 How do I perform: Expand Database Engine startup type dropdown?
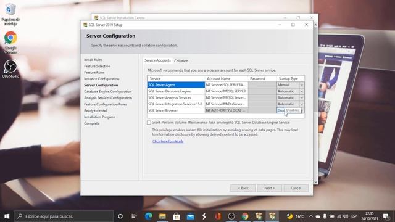coord(302,91)
